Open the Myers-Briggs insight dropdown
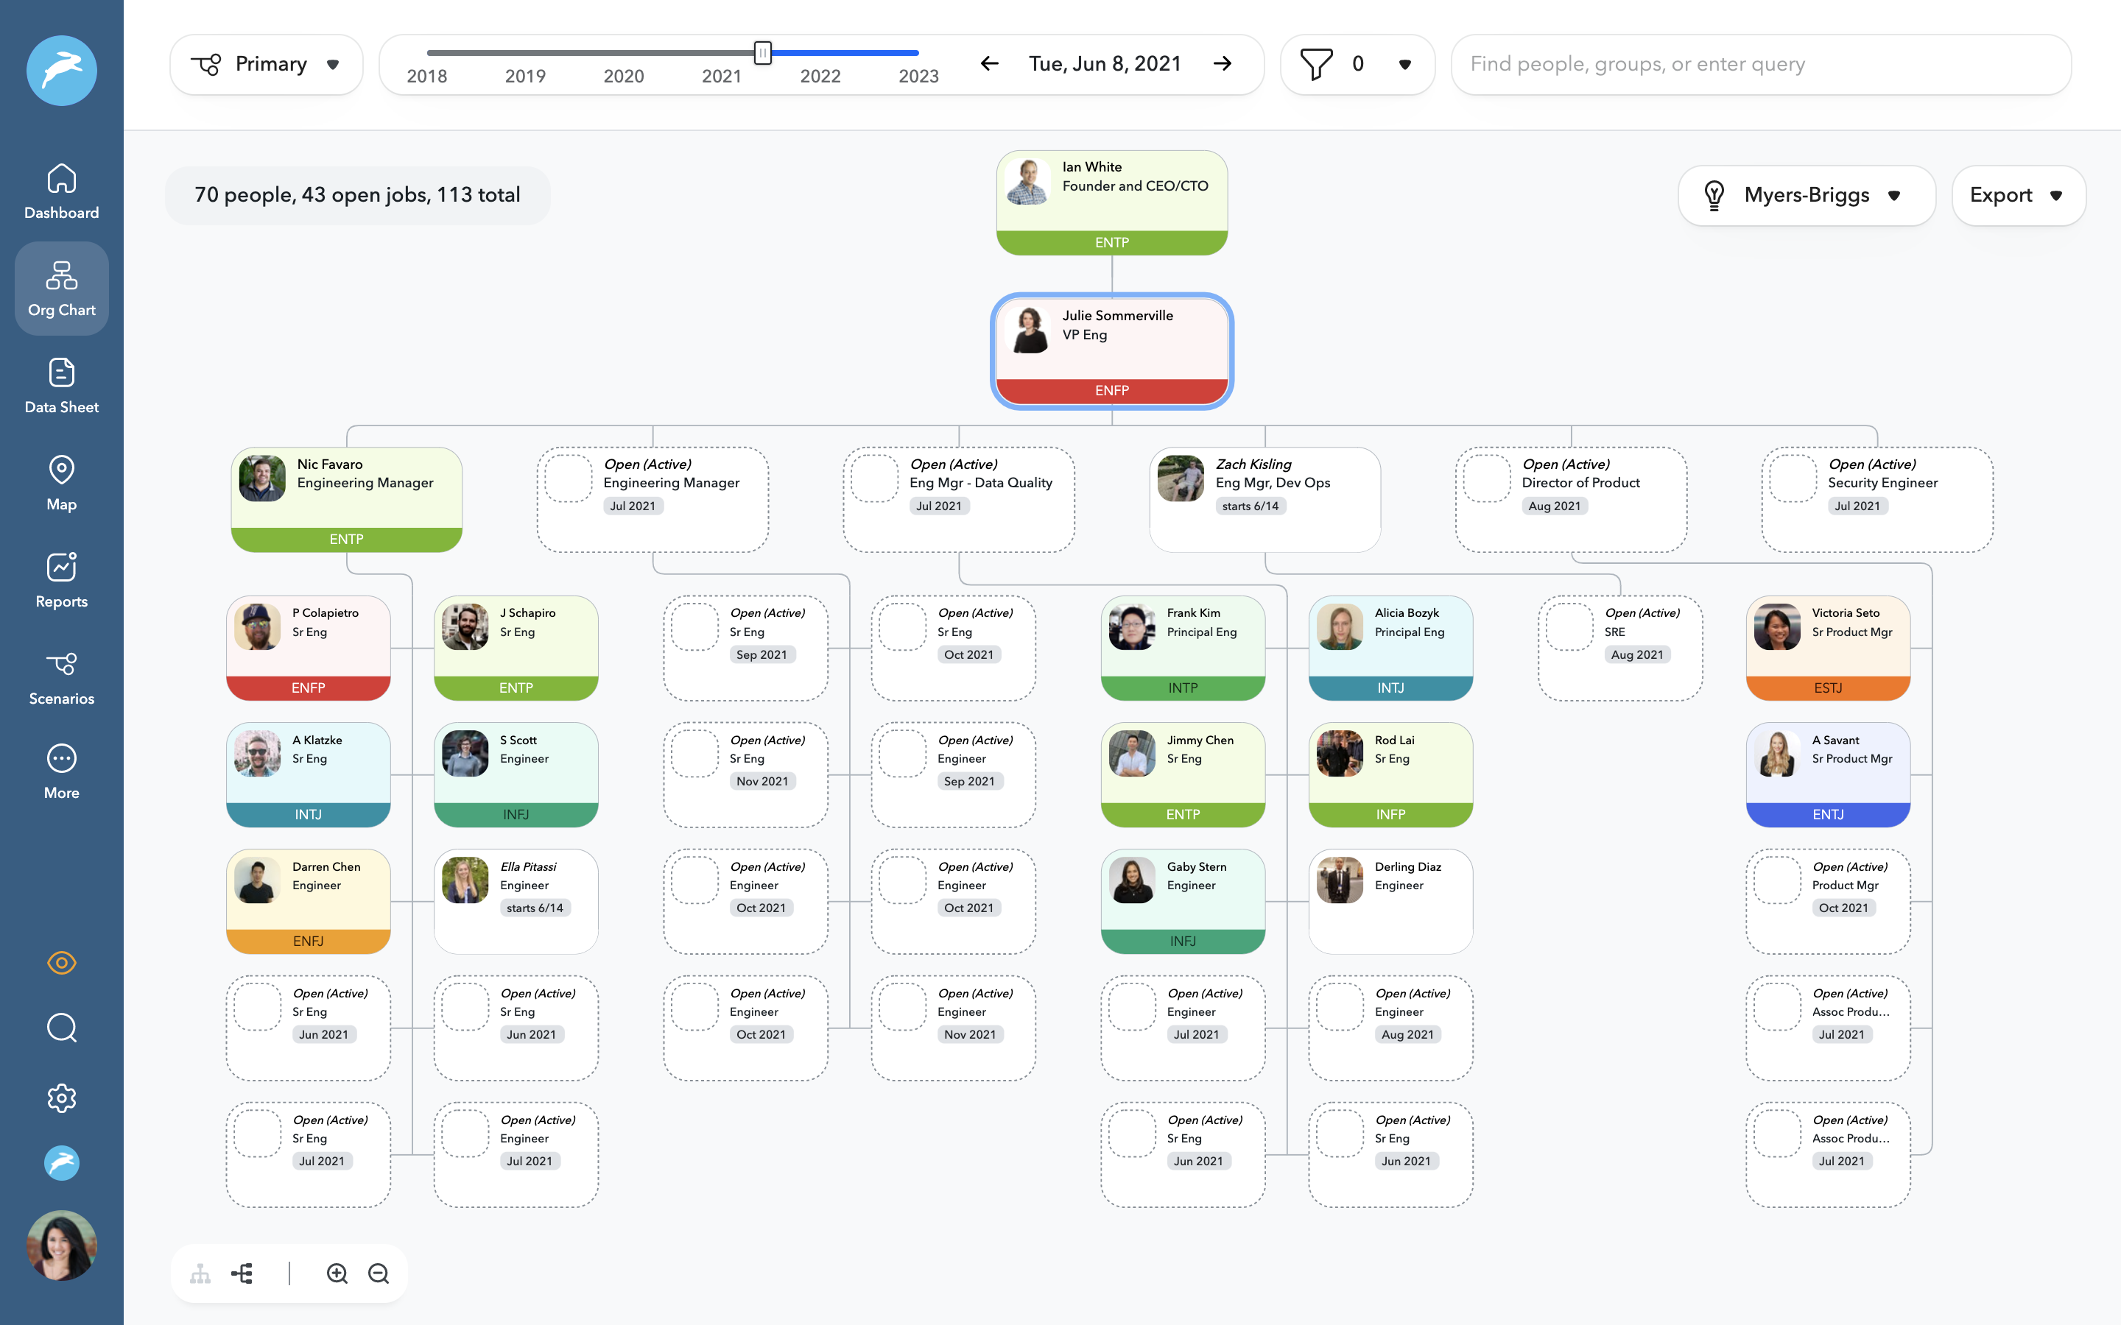Screen dimensions: 2121x1325 point(1806,194)
